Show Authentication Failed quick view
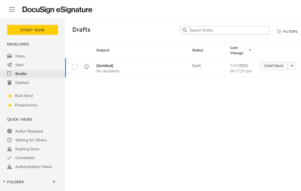301x191 pixels. click(x=33, y=167)
